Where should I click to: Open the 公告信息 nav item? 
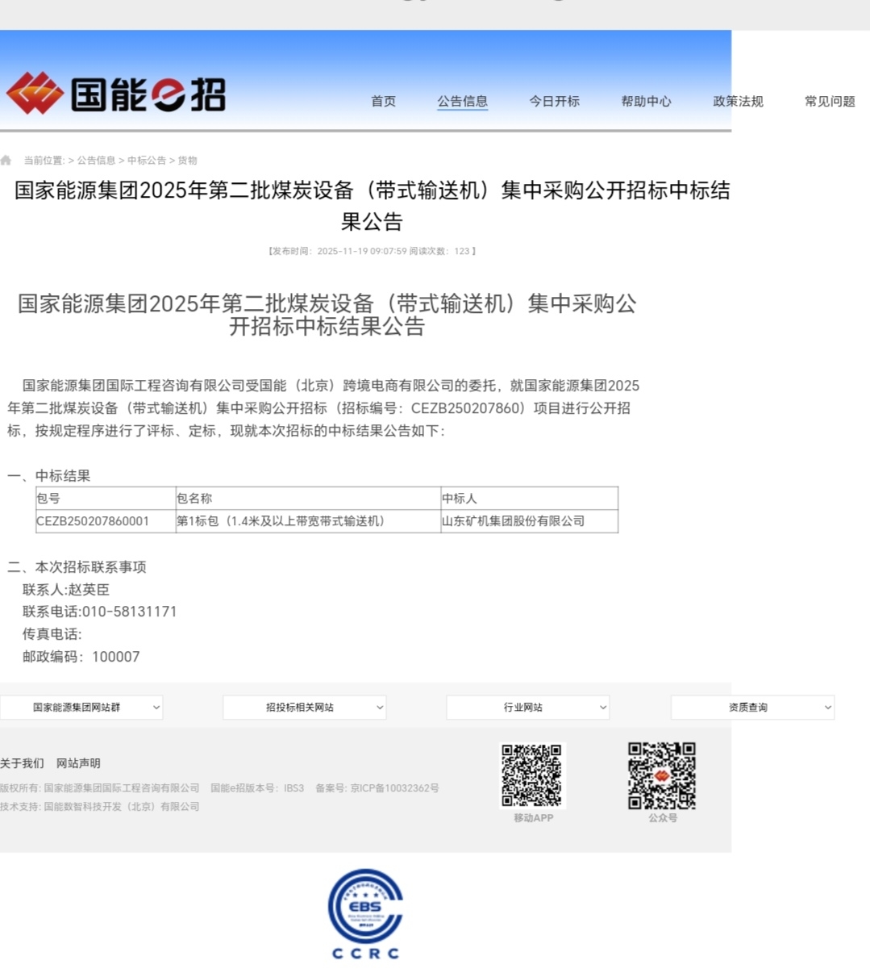pos(463,102)
